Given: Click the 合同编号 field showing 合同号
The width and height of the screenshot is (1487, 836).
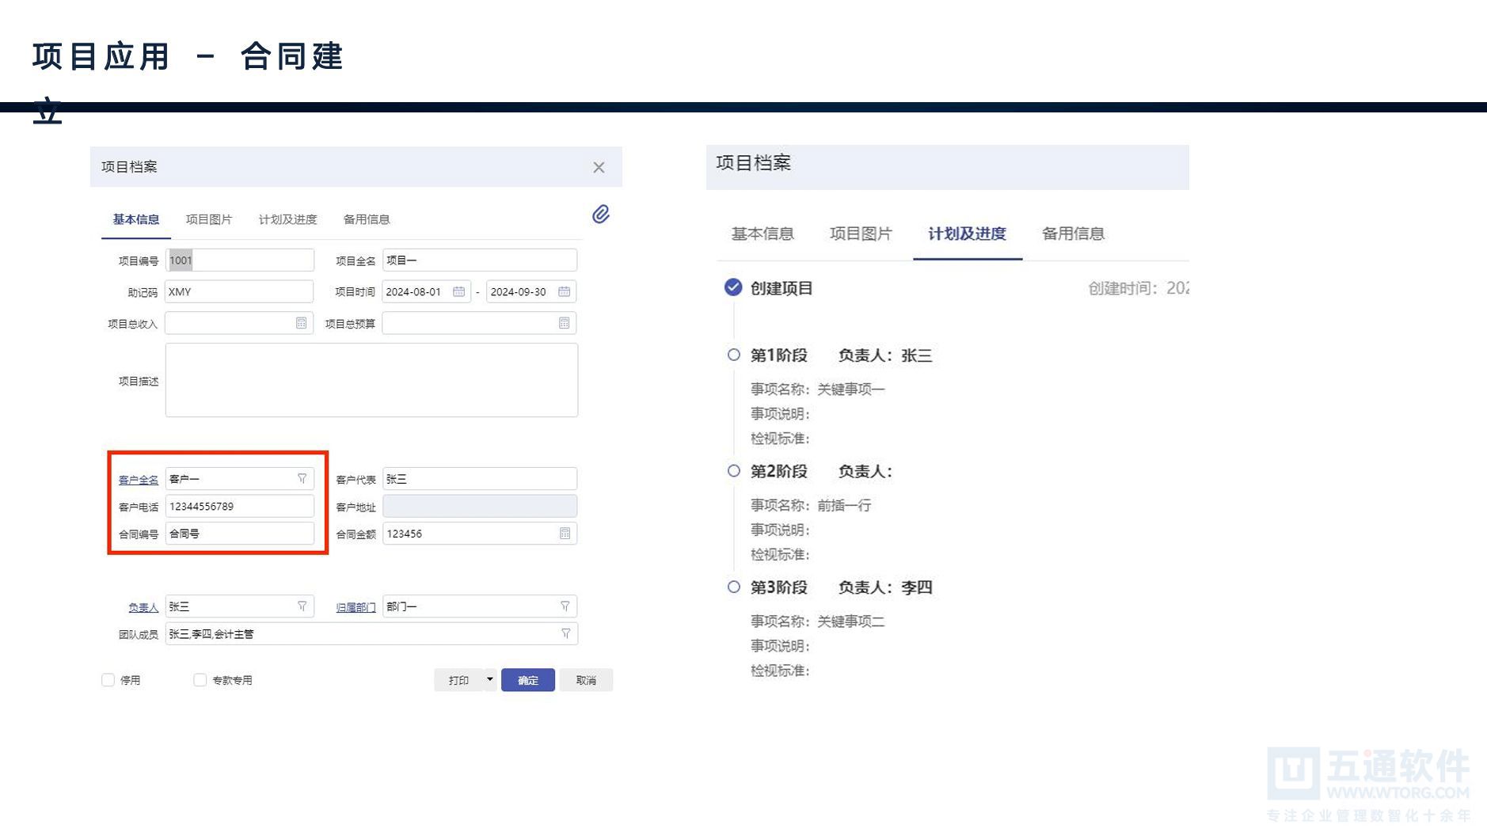Looking at the screenshot, I should [239, 534].
